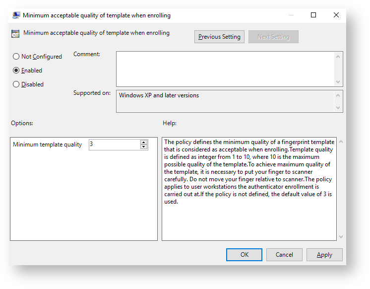This screenshot has height=289, width=370.
Task: Decrease Minimum template quality with down arrow
Action: coord(144,147)
